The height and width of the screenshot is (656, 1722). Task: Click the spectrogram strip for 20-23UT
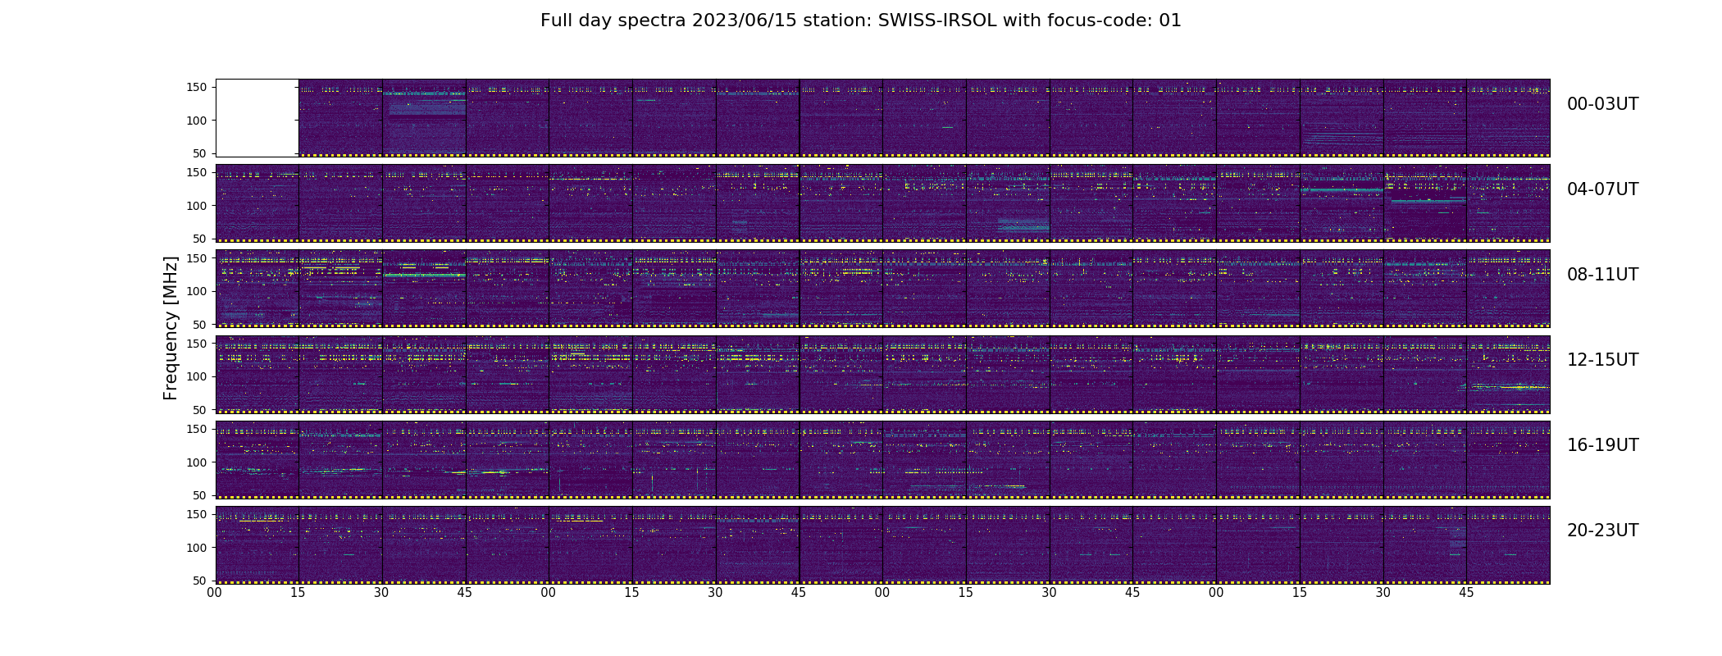click(x=882, y=544)
